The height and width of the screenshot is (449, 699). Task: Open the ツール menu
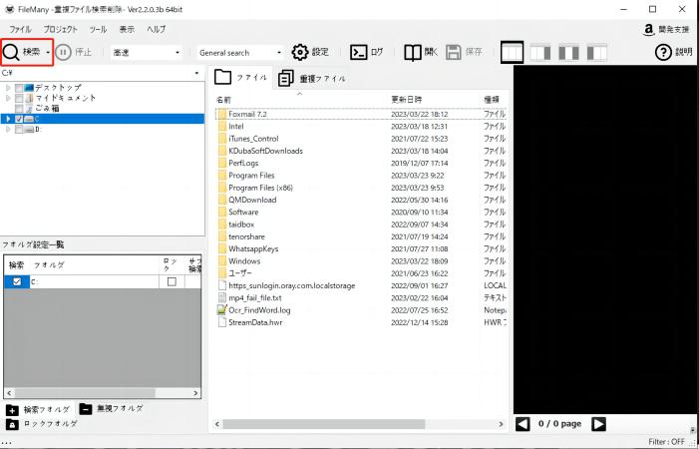click(x=98, y=29)
